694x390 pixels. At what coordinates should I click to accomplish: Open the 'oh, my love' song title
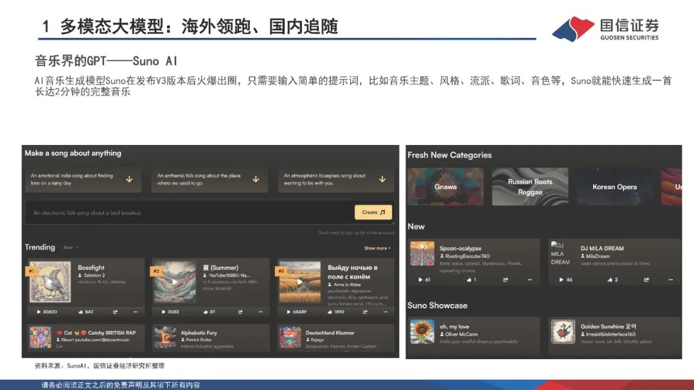click(454, 326)
